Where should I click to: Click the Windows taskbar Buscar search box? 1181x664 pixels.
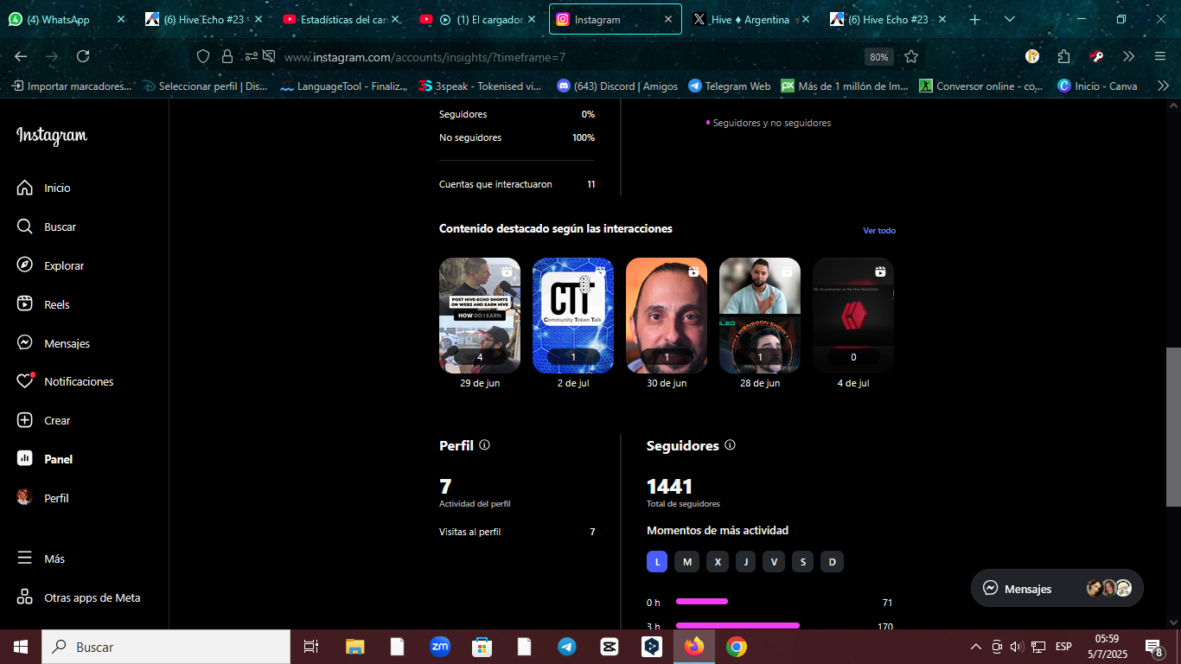(x=166, y=647)
